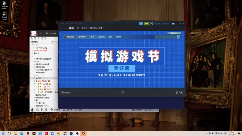Image resolution: width=242 pixels, height=136 pixels.
Task: Click the user figure icon in chat bottom bar
Action: click(32, 110)
